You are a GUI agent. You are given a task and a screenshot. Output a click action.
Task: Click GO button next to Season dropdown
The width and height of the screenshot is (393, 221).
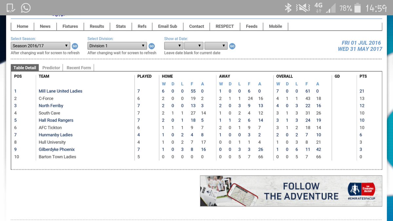75,46
